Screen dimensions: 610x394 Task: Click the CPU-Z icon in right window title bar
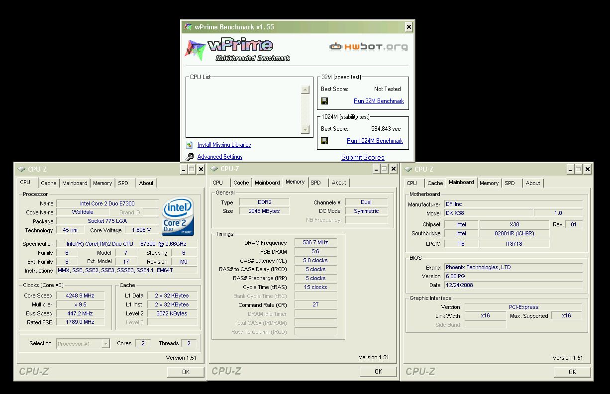click(408, 169)
